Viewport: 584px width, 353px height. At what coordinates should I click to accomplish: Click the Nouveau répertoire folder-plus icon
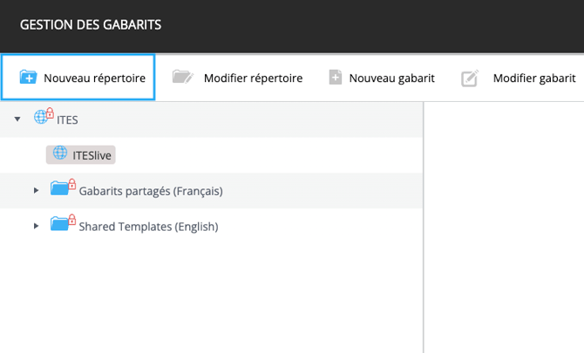pyautogui.click(x=28, y=78)
